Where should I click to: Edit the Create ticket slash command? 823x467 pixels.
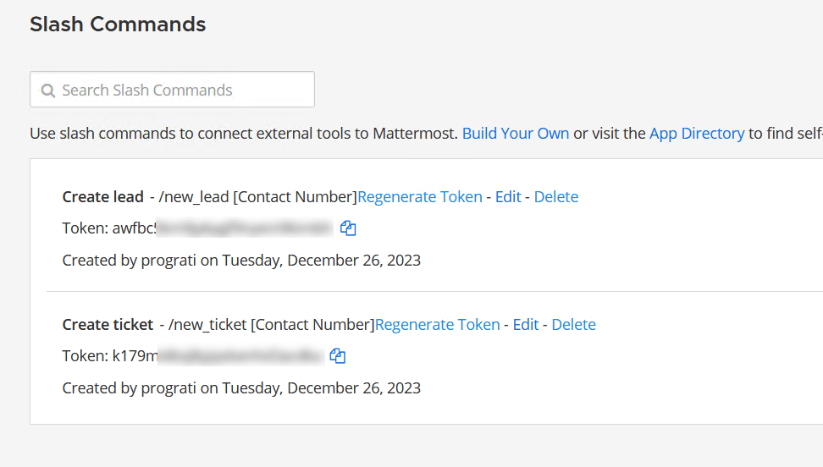pyautogui.click(x=526, y=325)
